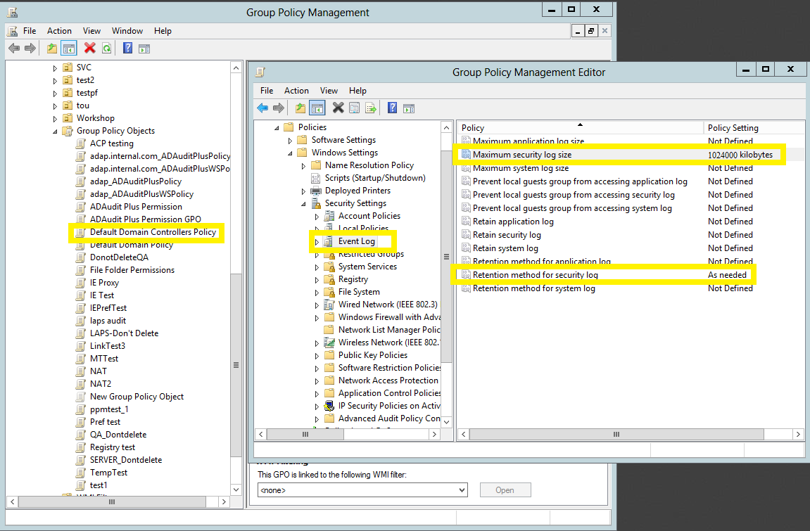Viewport: 810px width, 531px height.
Task: Click Up One Level icon in Editor toolbar
Action: click(x=300, y=108)
